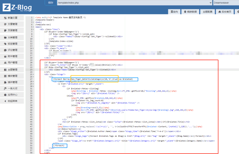
Task: Open 用户管理 user management
Action: (12, 63)
